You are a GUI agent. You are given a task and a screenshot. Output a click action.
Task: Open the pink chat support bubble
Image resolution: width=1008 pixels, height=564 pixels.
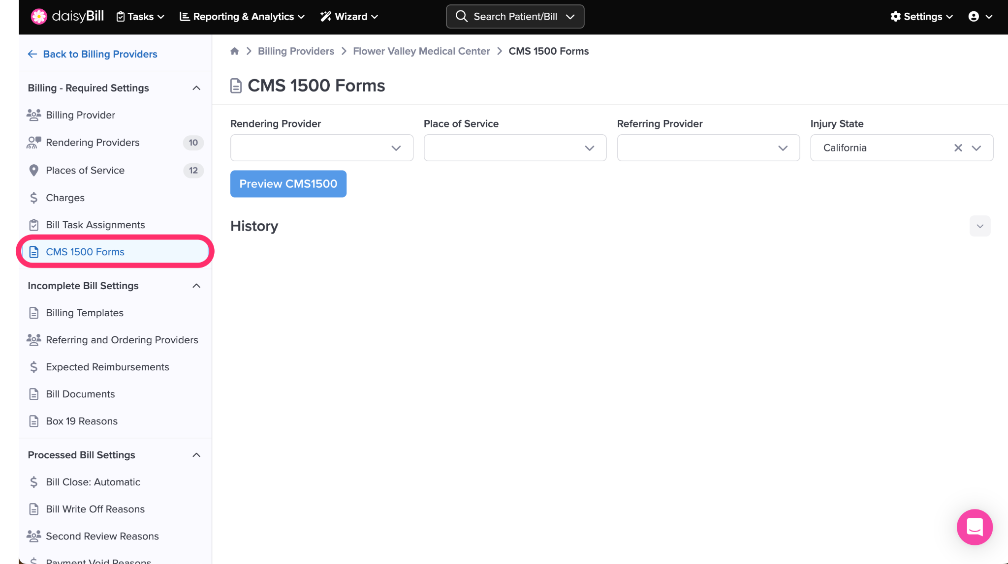[x=974, y=527]
